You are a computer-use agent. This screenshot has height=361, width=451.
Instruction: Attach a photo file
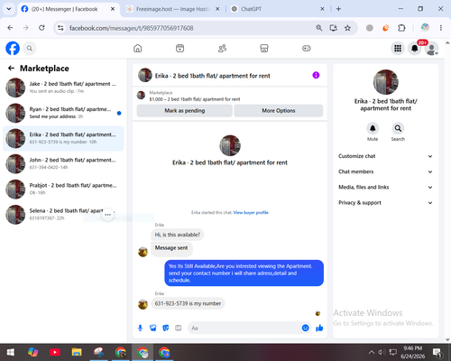[153, 328]
